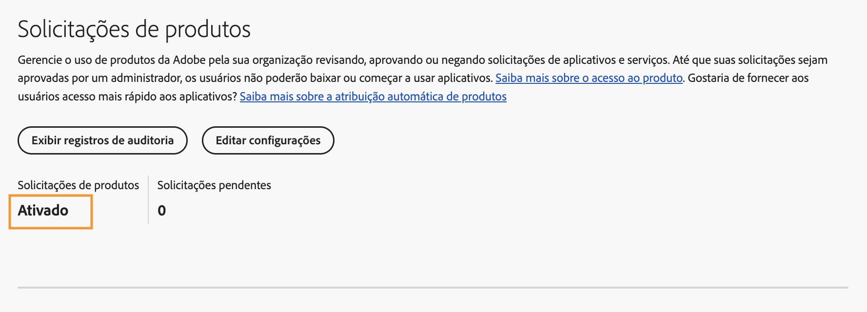Click the Solicitações pendentes column header
The width and height of the screenshot is (867, 312).
[x=214, y=185]
